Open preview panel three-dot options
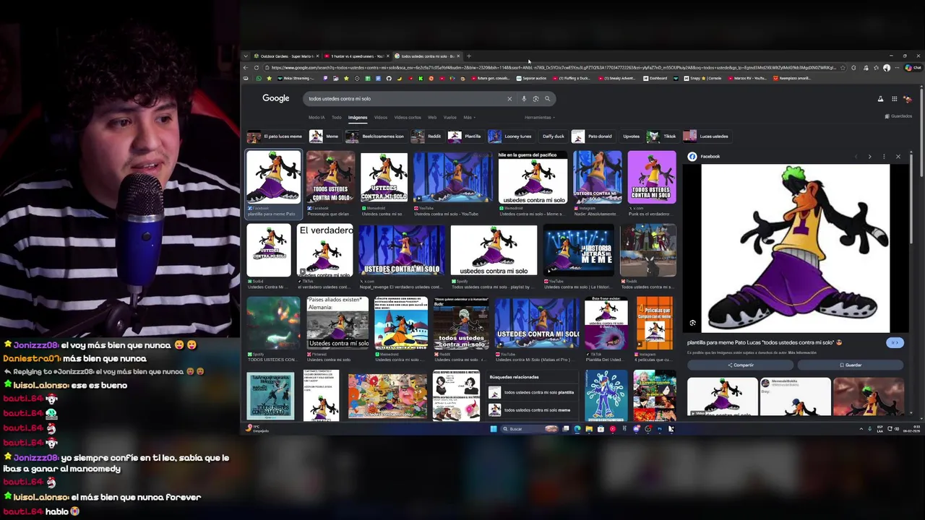This screenshot has width=925, height=520. coord(884,157)
